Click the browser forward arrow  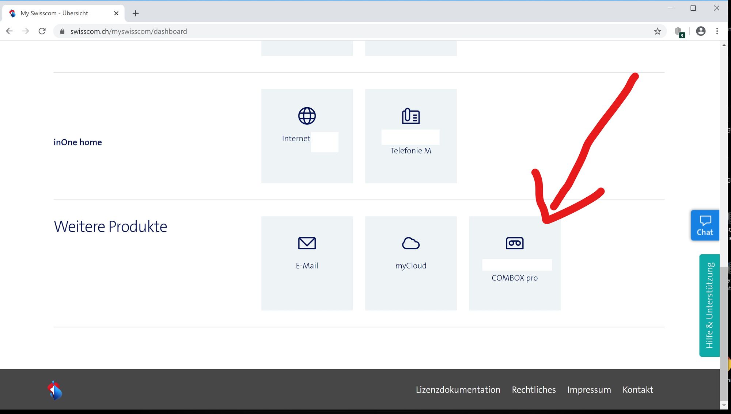point(26,31)
